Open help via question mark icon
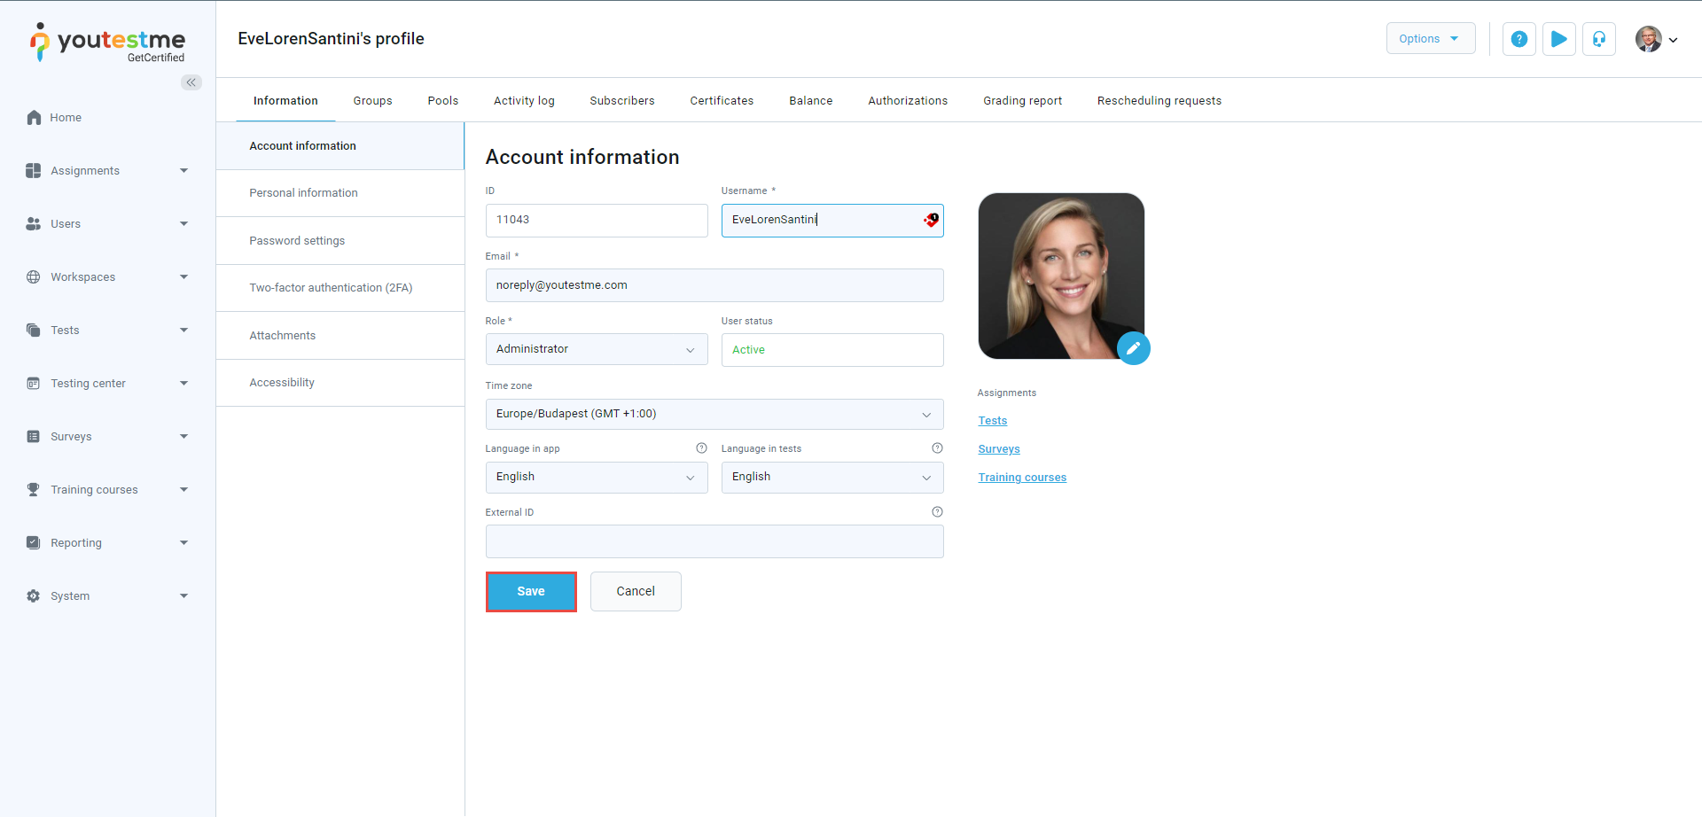Viewport: 1702px width, 817px height. [1519, 39]
